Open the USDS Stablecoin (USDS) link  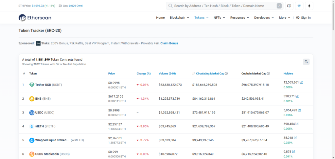[x=52, y=154]
